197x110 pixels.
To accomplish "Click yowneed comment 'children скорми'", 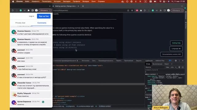I will [31, 51].
